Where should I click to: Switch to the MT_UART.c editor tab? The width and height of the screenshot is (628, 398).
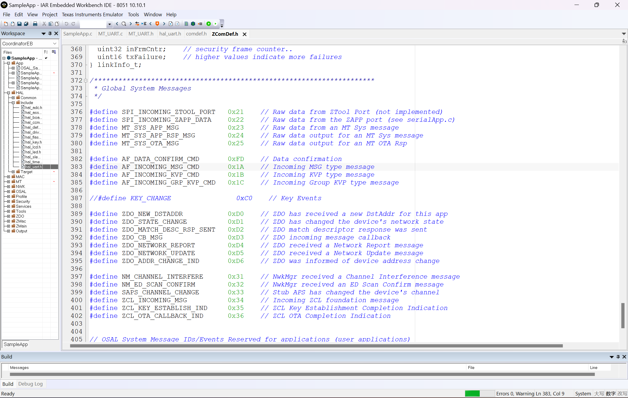click(x=110, y=34)
